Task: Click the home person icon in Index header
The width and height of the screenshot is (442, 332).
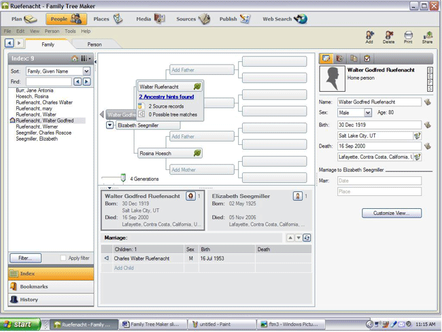Action: (75, 59)
